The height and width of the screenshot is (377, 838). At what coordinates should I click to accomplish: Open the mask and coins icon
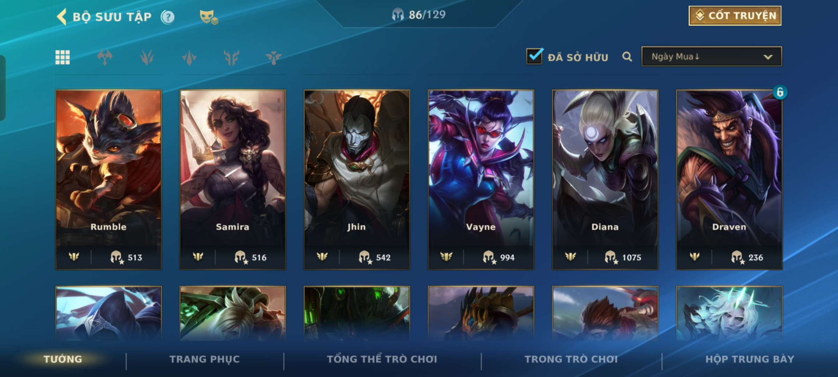click(x=208, y=17)
